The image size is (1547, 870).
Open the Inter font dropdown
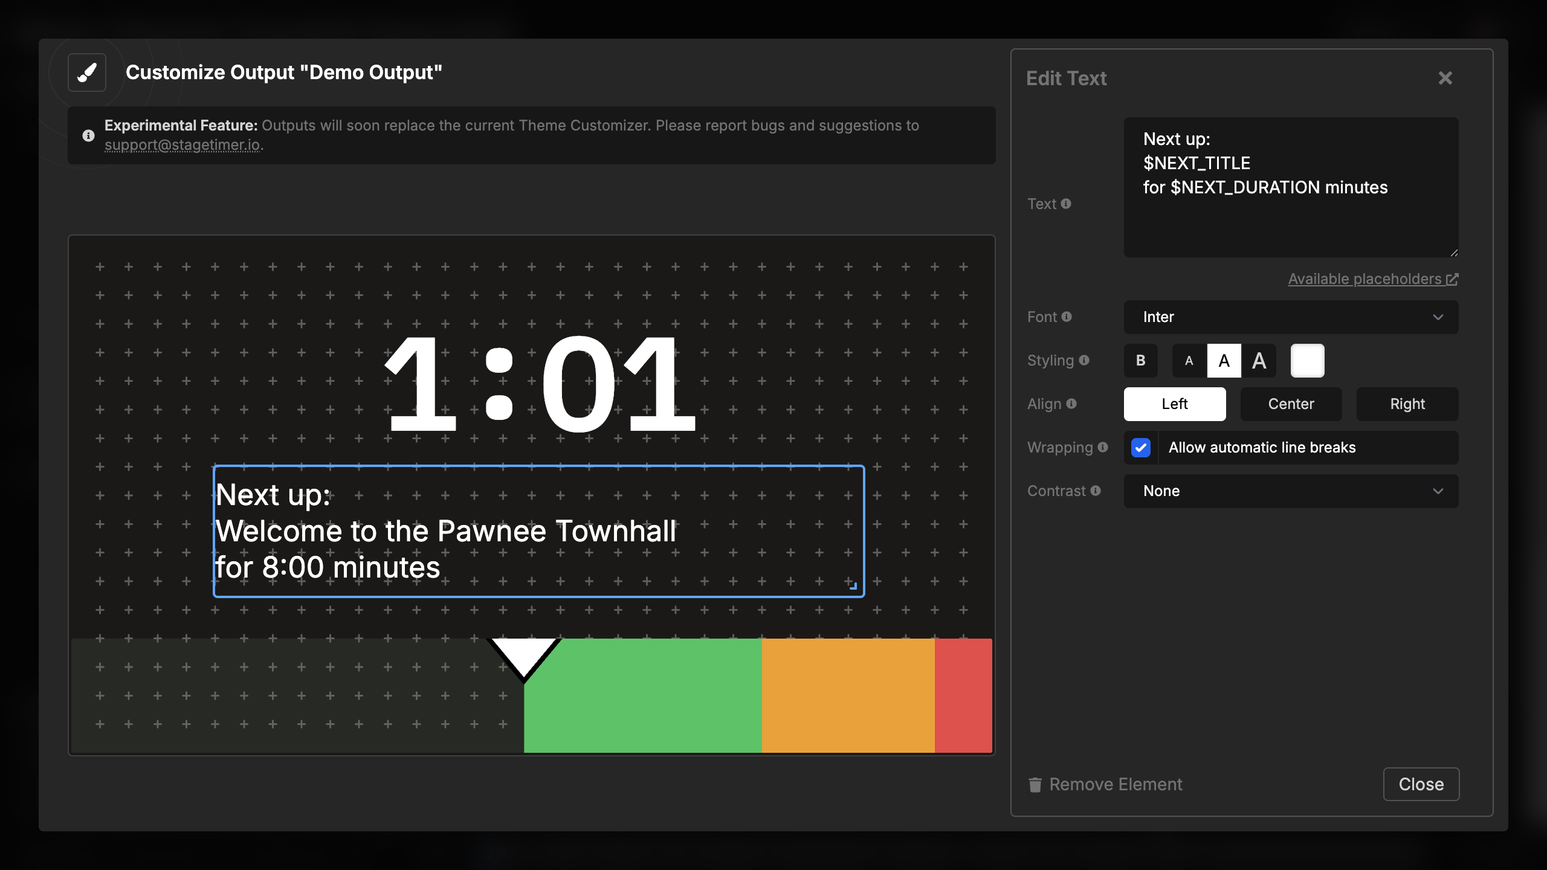coord(1291,317)
